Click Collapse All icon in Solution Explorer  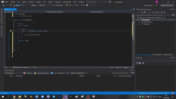[x=156, y=12]
